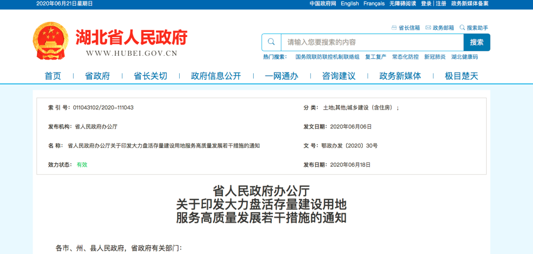Viewport: 533px width, 254px height.
Task: Select 政务新媒体 in main navigation bar
Action: (400, 76)
